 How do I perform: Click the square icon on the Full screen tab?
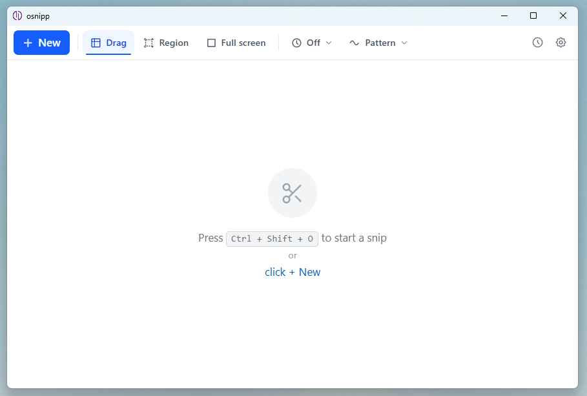coord(211,42)
